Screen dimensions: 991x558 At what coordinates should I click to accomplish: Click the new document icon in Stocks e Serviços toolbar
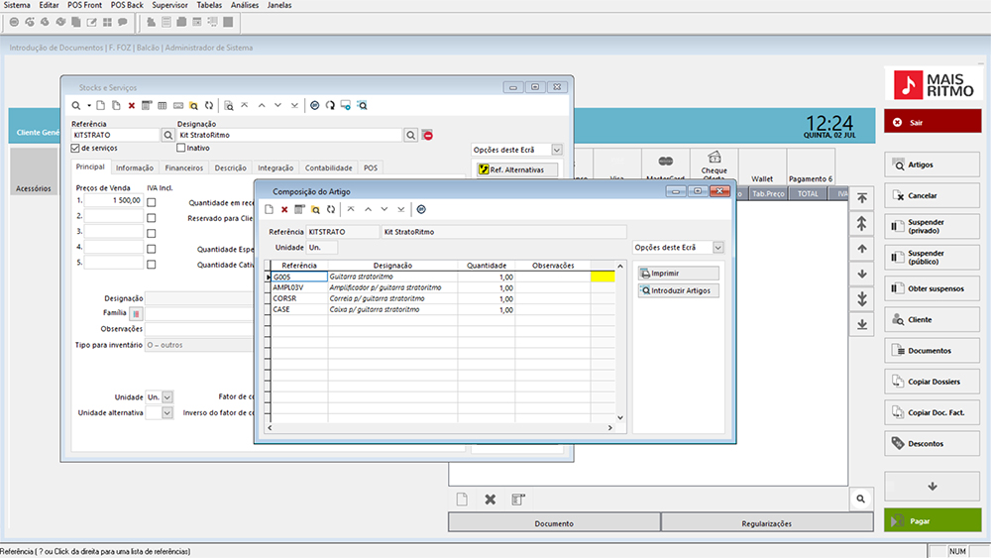point(100,105)
